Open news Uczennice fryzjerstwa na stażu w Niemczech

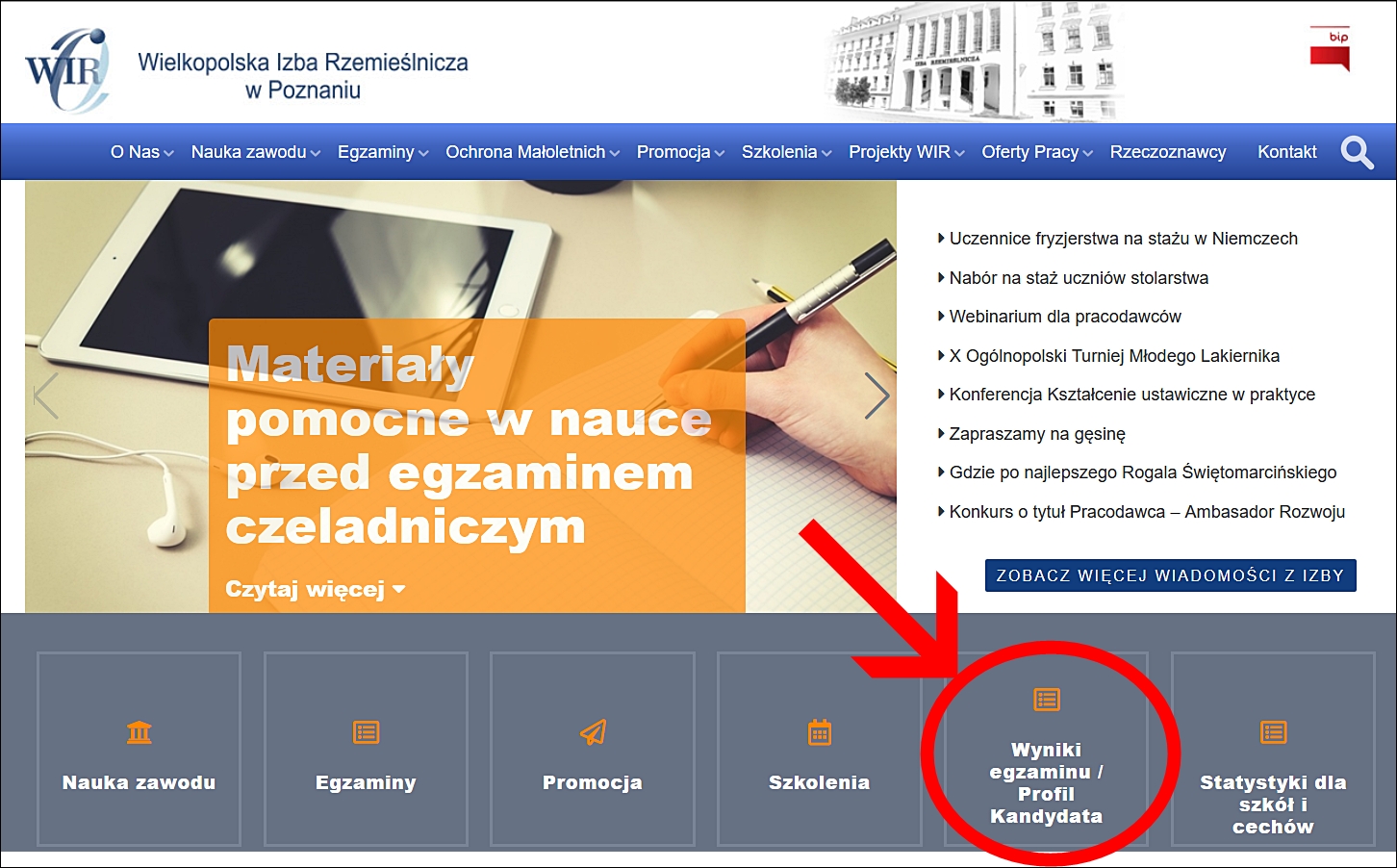1124,239
